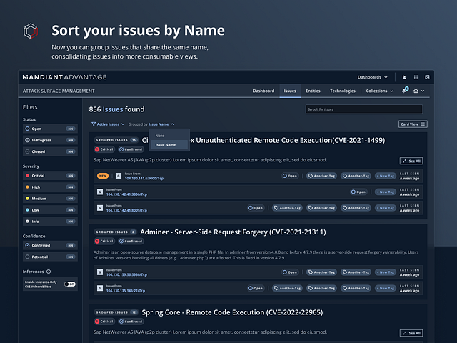This screenshot has height=343, width=457.
Task: Select None in grouping menu
Action: point(169,136)
